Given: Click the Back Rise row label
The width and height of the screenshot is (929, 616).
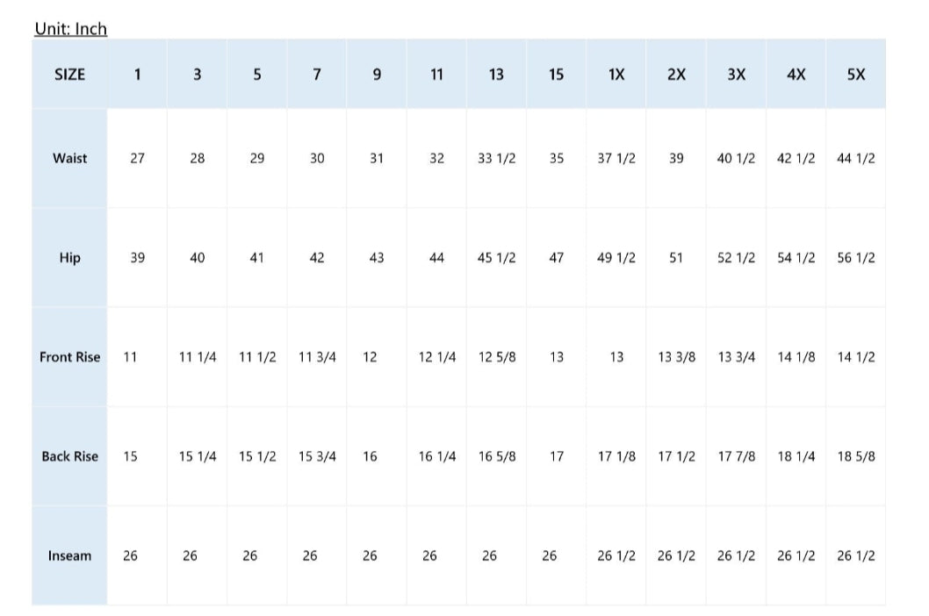Looking at the screenshot, I should tap(70, 456).
